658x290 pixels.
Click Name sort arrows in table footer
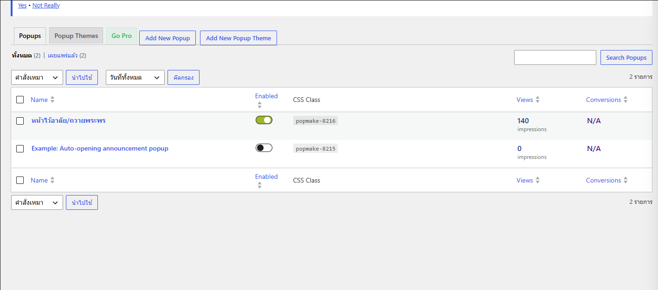coord(52,180)
